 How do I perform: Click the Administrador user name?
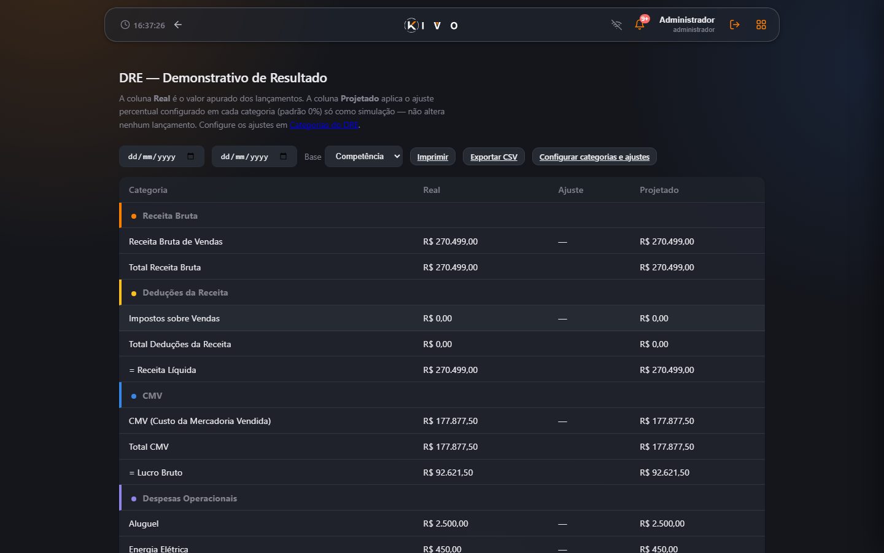pos(686,20)
